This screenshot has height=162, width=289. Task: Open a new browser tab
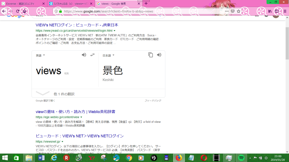(146, 3)
